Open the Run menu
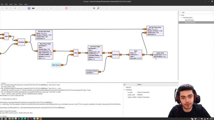Screen dimensions: 214x120 point(16,4)
